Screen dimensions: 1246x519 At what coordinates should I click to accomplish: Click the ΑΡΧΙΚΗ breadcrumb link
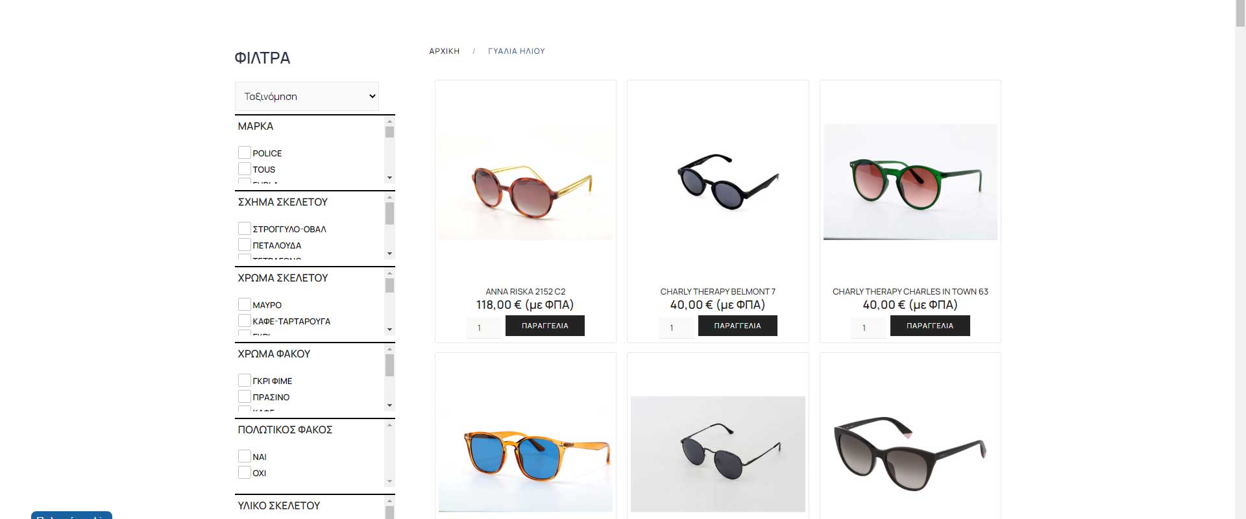(x=445, y=51)
